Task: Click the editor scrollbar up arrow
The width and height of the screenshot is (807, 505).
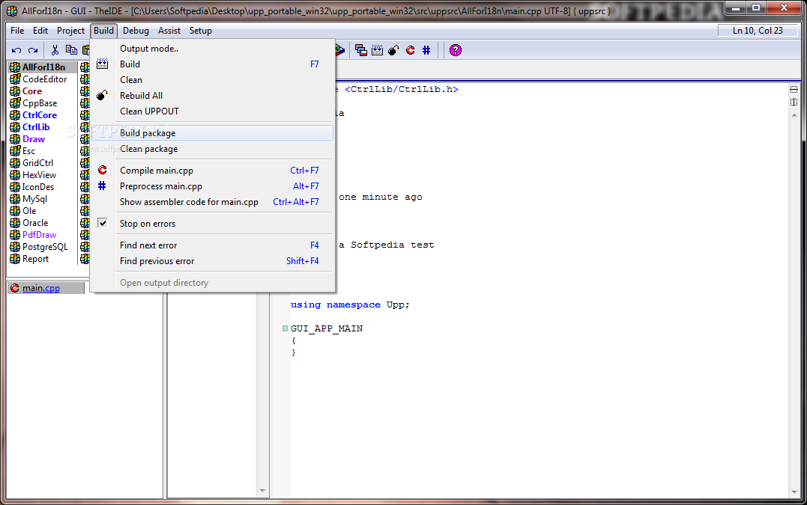Action: (x=794, y=115)
